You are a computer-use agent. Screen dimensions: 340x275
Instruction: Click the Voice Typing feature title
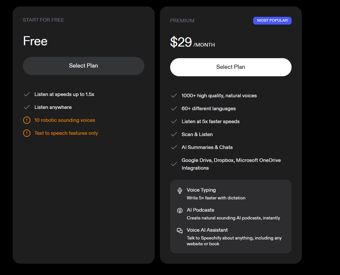(x=201, y=190)
